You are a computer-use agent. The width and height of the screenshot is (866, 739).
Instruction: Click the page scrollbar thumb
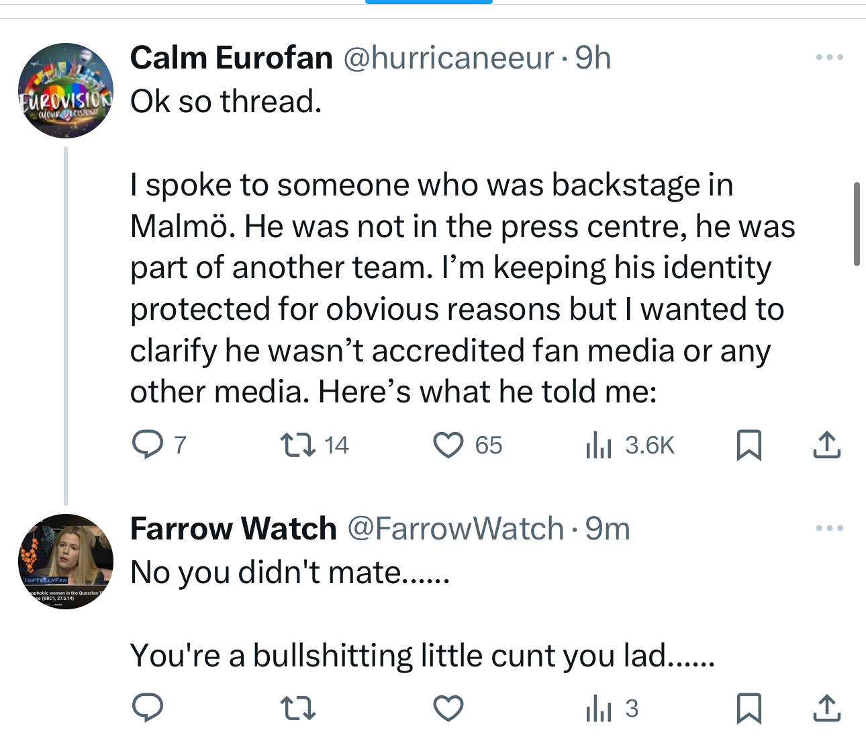pyautogui.click(x=857, y=224)
